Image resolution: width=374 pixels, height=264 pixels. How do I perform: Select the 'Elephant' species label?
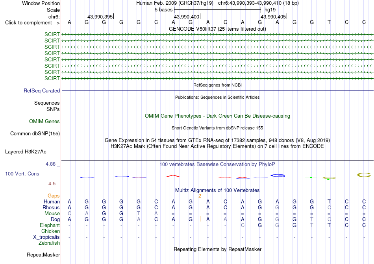pyautogui.click(x=50, y=225)
